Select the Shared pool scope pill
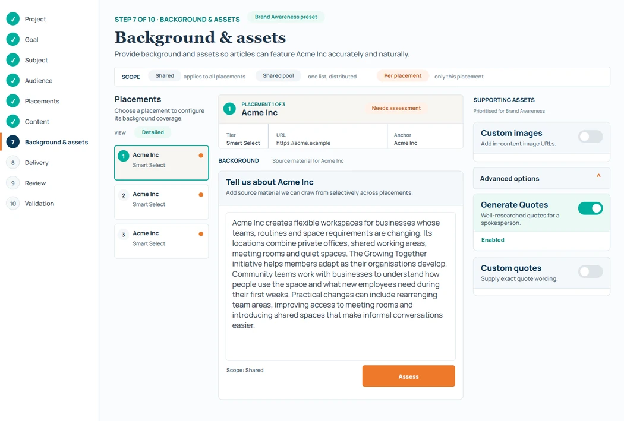This screenshot has height=421, width=624. tap(278, 76)
